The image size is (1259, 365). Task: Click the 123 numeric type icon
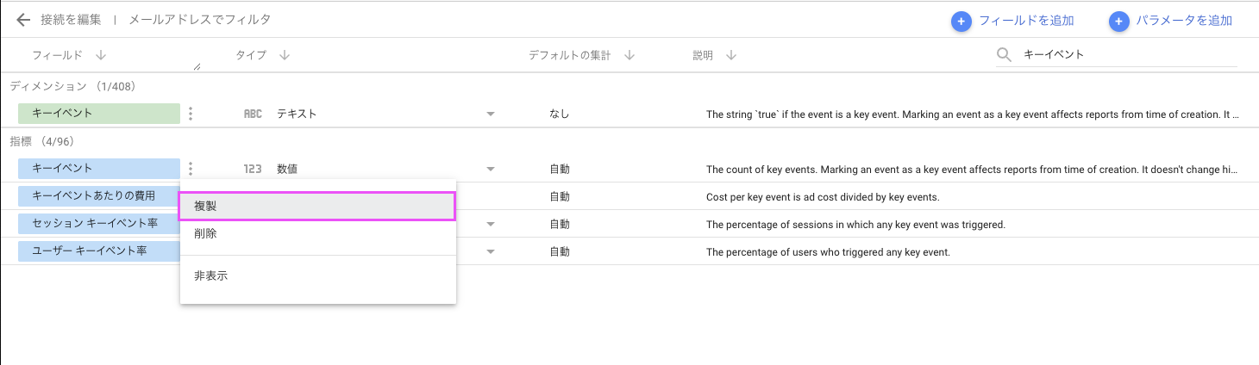(x=253, y=169)
